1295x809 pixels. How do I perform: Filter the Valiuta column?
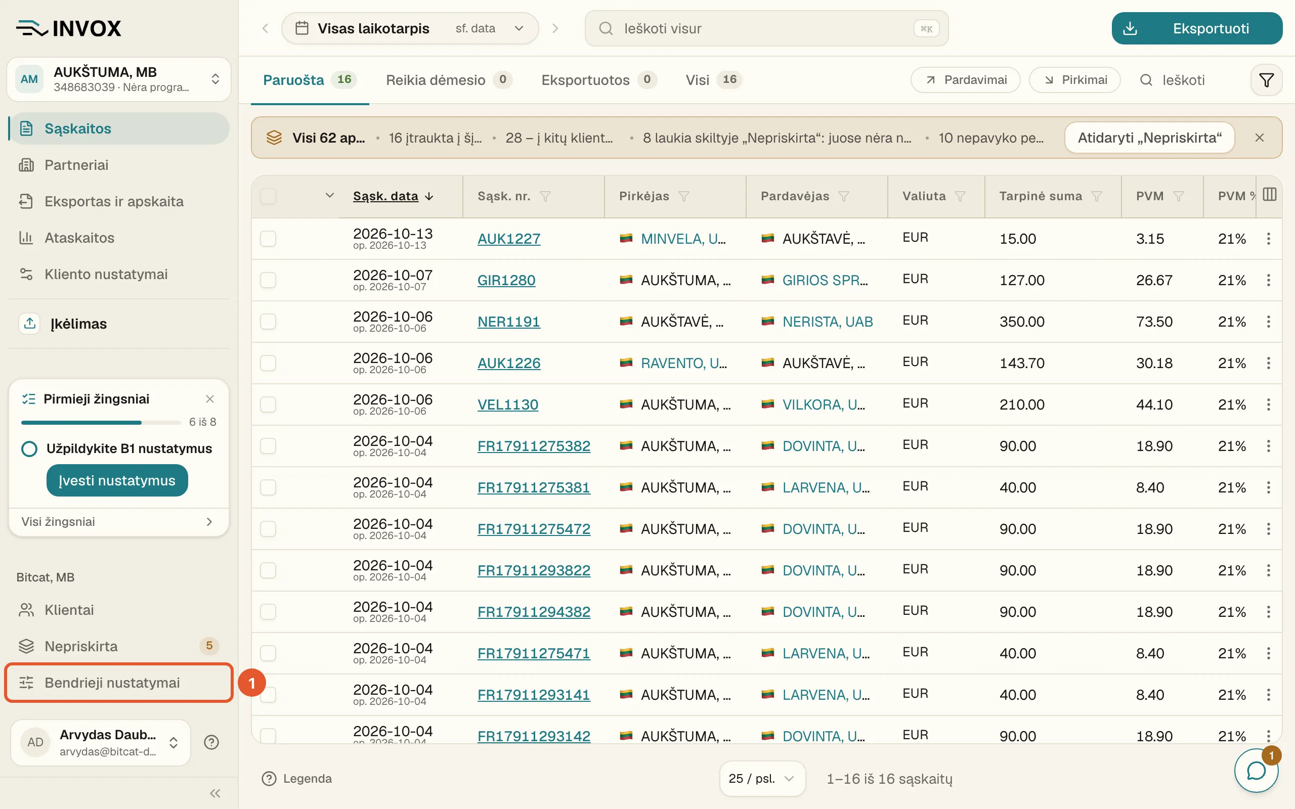960,196
